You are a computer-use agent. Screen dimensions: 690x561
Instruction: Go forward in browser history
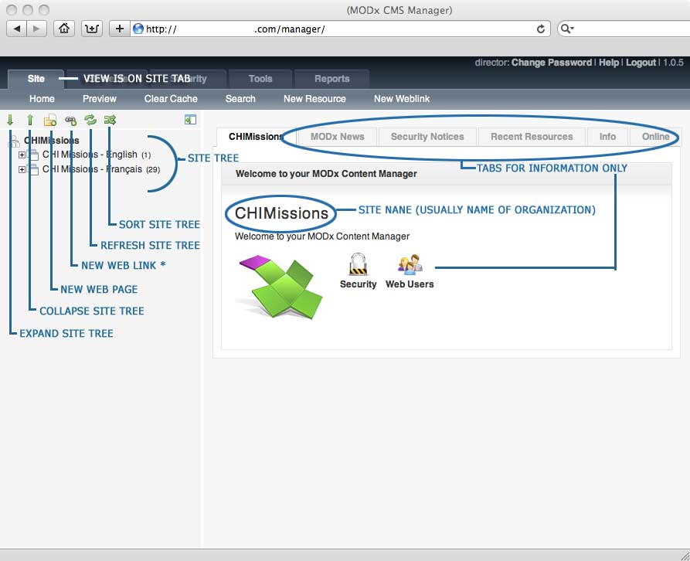tap(36, 29)
